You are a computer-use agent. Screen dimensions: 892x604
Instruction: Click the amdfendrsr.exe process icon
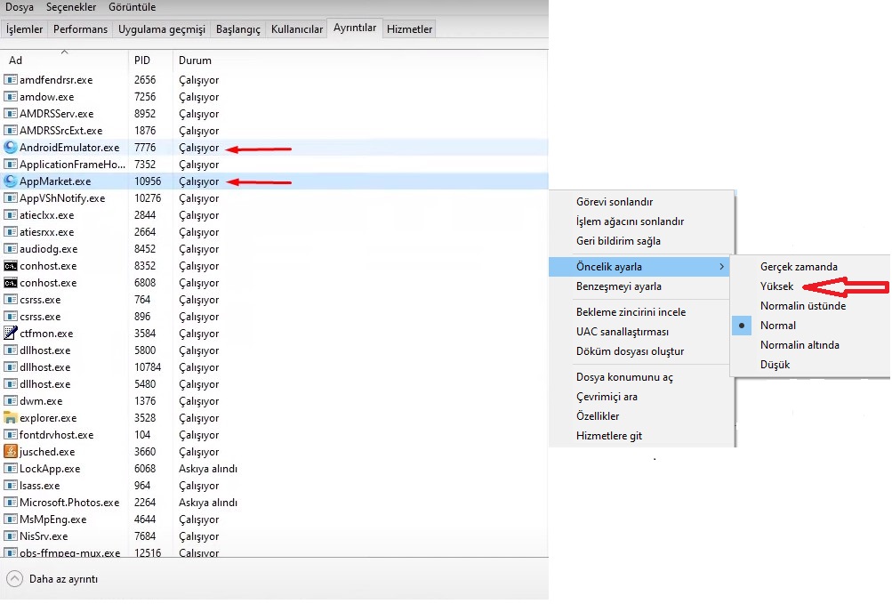tap(11, 80)
